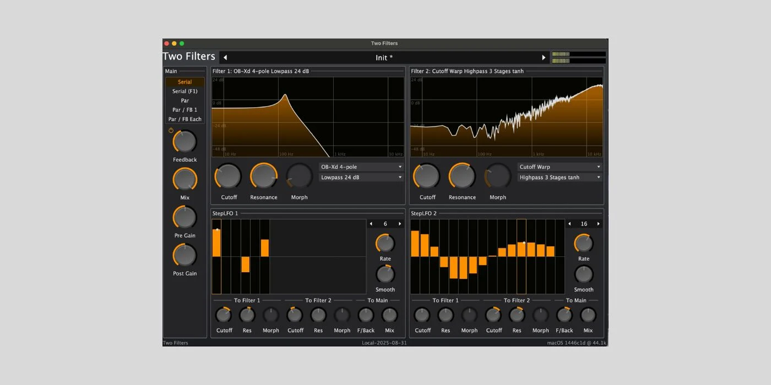Open the Cutoff Warp filter model dropdown
The width and height of the screenshot is (771, 385).
click(560, 167)
